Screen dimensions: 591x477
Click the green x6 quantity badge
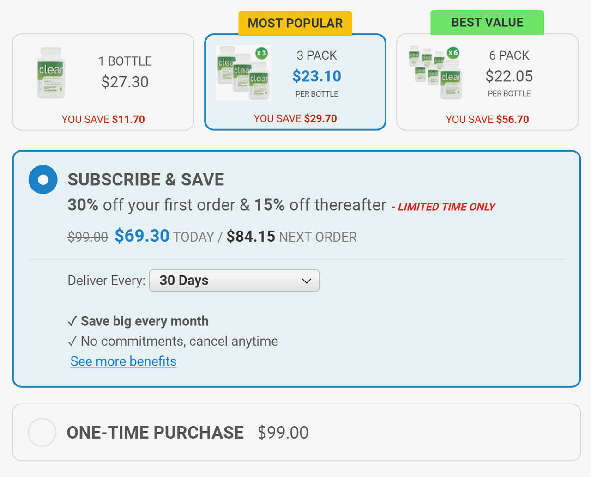453,52
